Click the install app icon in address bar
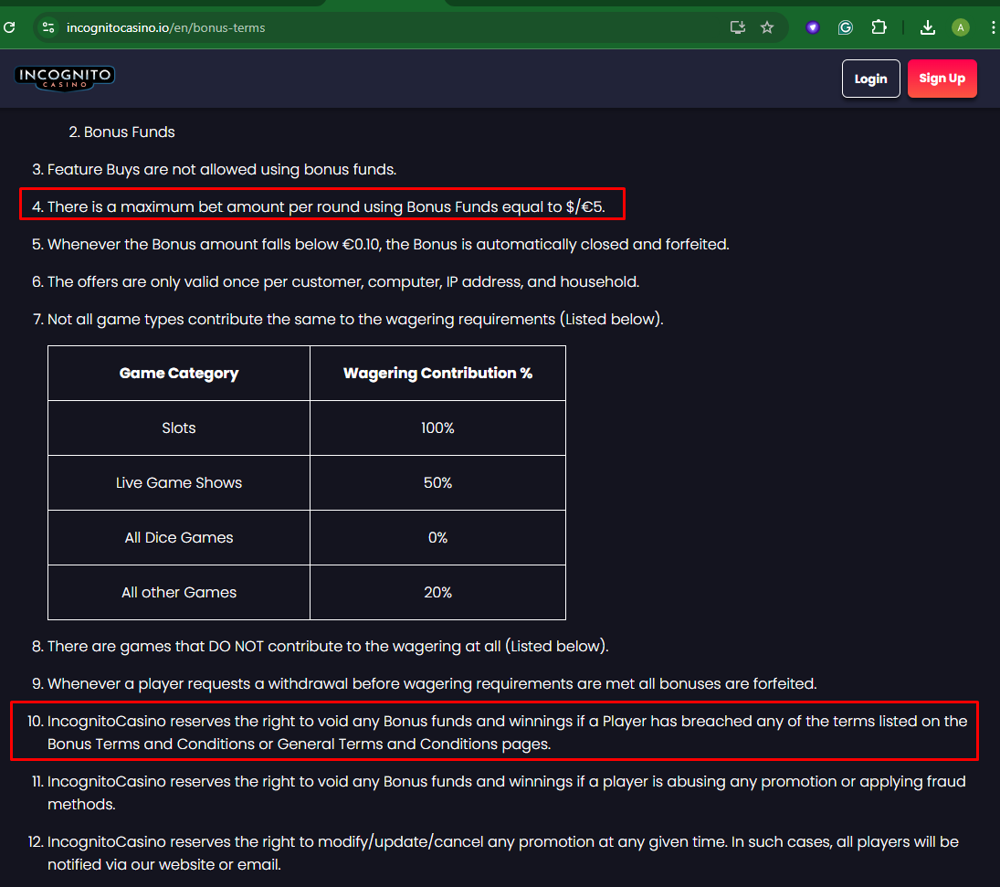This screenshot has height=887, width=1000. pyautogui.click(x=738, y=27)
